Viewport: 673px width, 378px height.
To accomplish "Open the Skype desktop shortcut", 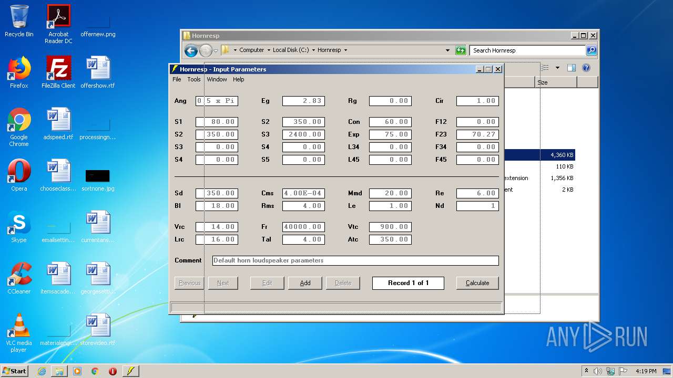I will pyautogui.click(x=19, y=227).
